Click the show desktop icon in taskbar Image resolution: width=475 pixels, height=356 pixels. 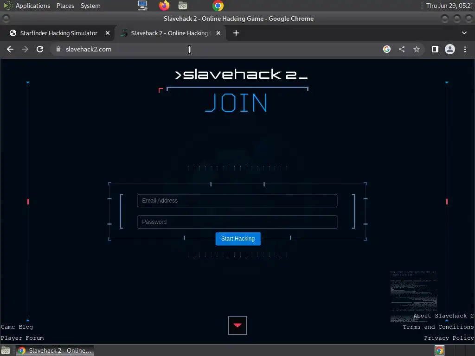click(6, 350)
